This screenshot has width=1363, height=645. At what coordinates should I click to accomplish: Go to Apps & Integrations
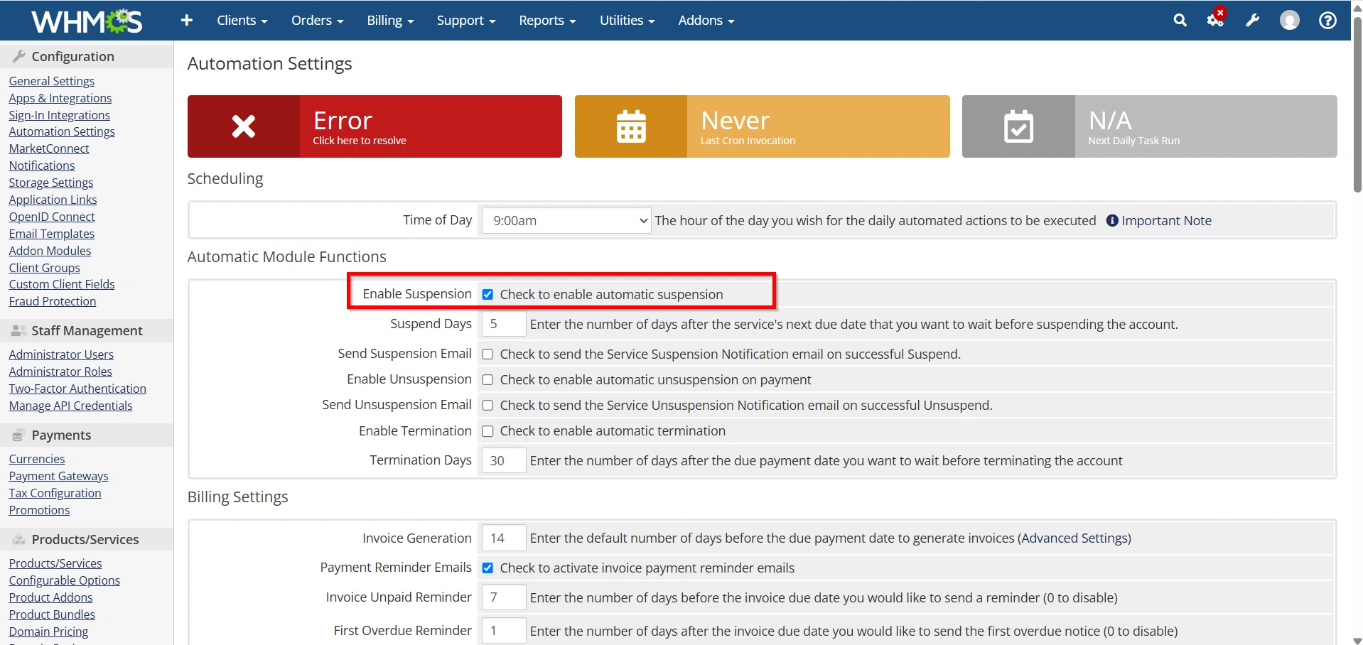[x=60, y=98]
